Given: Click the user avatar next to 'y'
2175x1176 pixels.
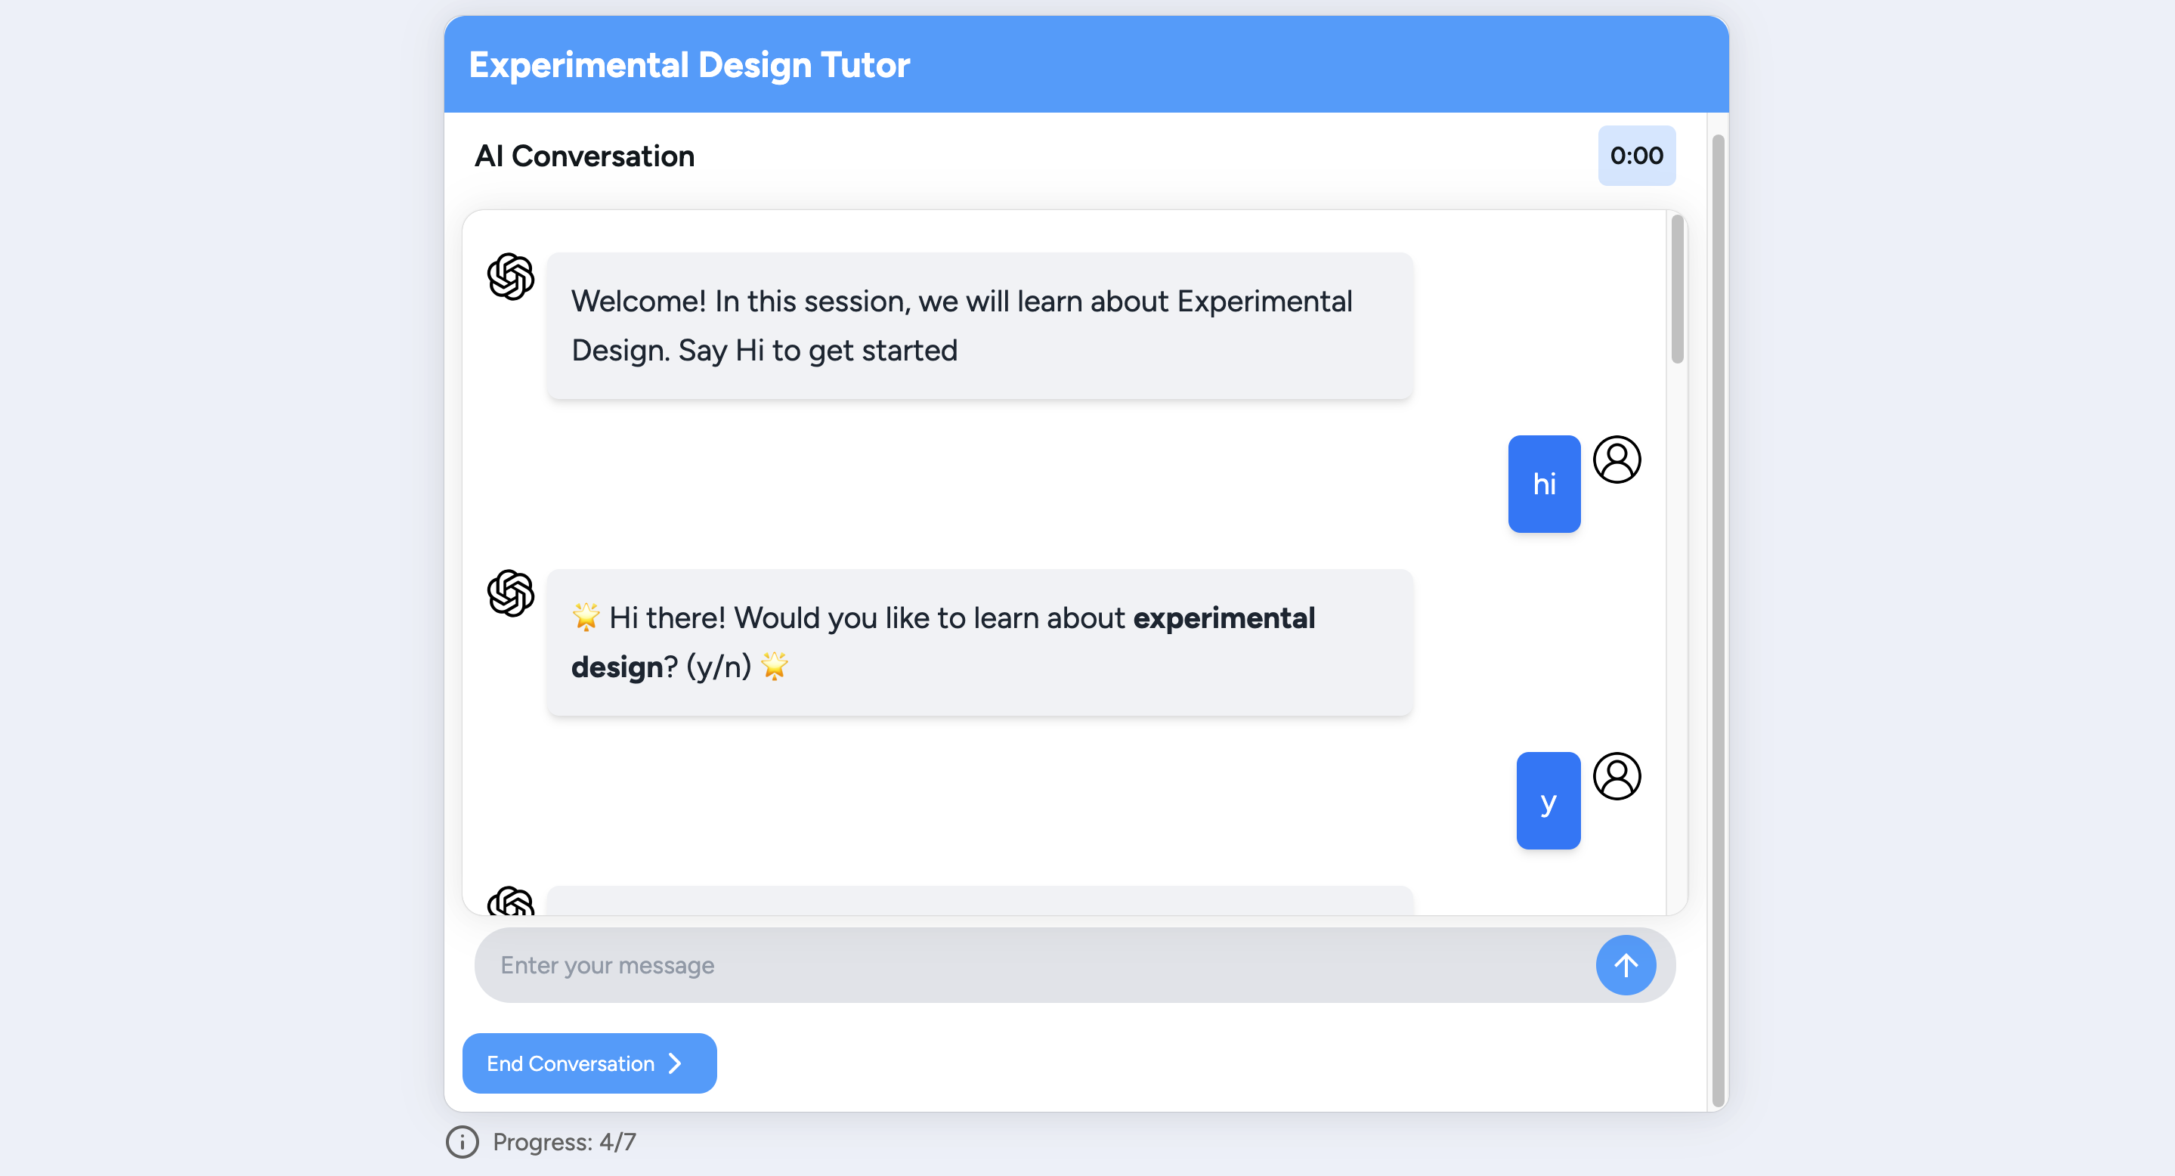Looking at the screenshot, I should click(1616, 776).
